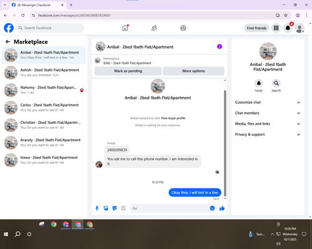Open the action center notification icon
Screen dimensions: 312x249
pos(304,234)
